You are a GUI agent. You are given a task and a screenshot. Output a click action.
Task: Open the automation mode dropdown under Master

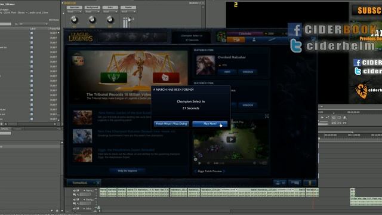128,11
